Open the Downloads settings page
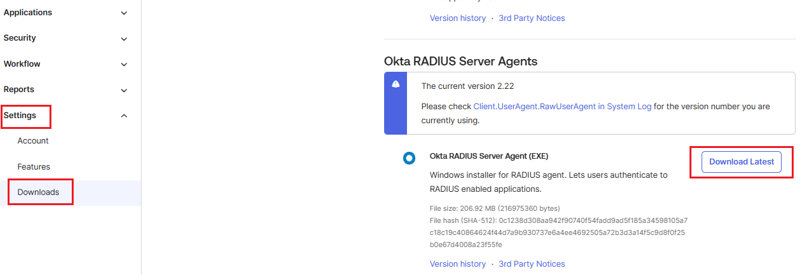The width and height of the screenshot is (800, 275). (38, 192)
